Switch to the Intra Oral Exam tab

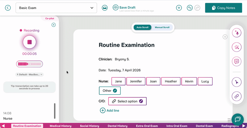click(177, 126)
